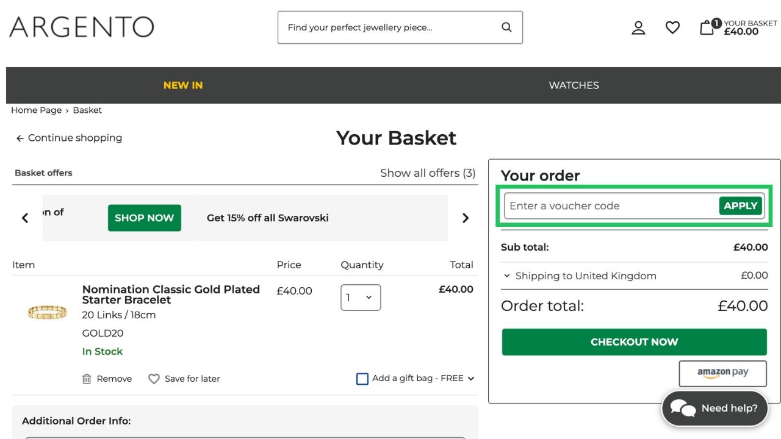Click the search magnifier icon
Image resolution: width=781 pixels, height=439 pixels.
(506, 27)
